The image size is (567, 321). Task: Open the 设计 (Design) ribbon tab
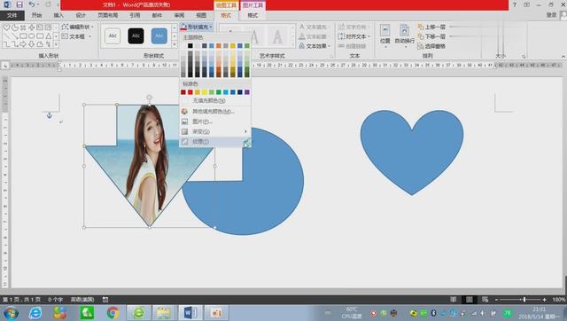[x=81, y=15]
